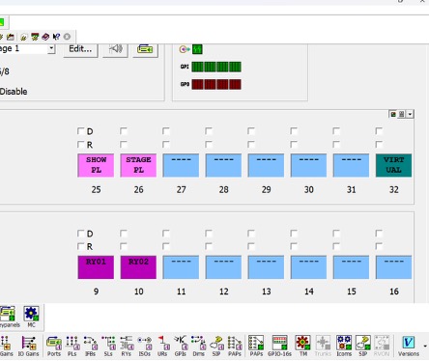Expand the page selection combo box arrow

pyautogui.click(x=51, y=49)
